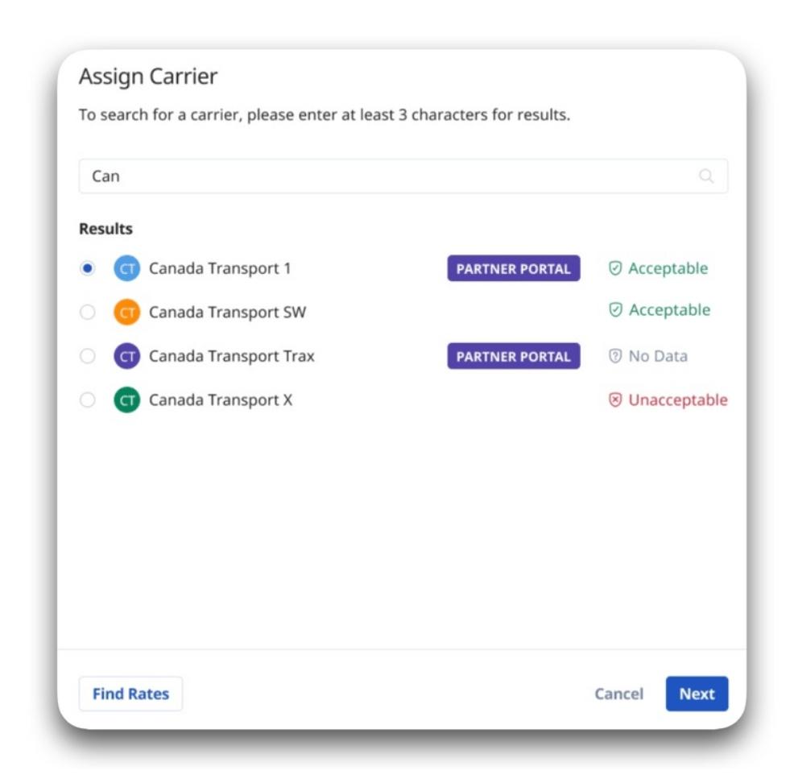Screen dimensions: 794x783
Task: Pick the Canada Transport X radio button
Action: pyautogui.click(x=88, y=400)
